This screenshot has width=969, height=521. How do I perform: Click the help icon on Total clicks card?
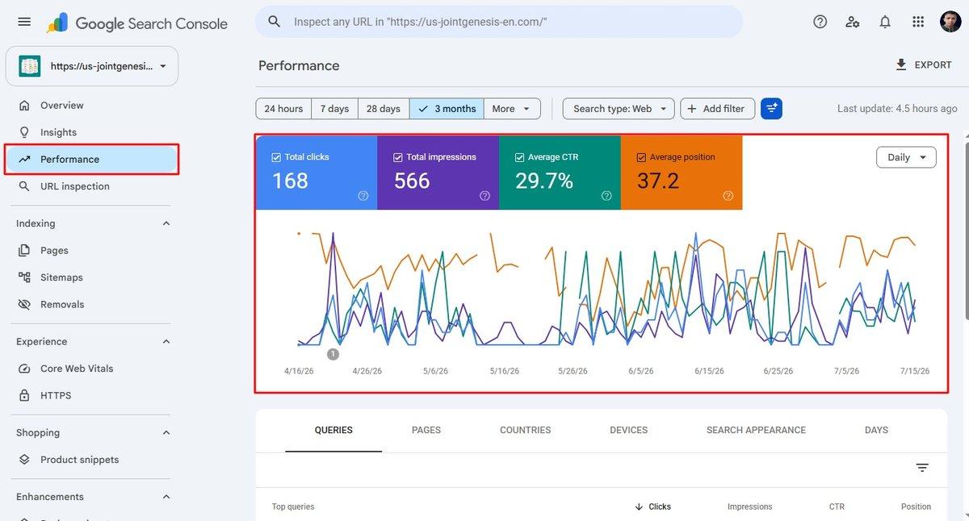363,195
